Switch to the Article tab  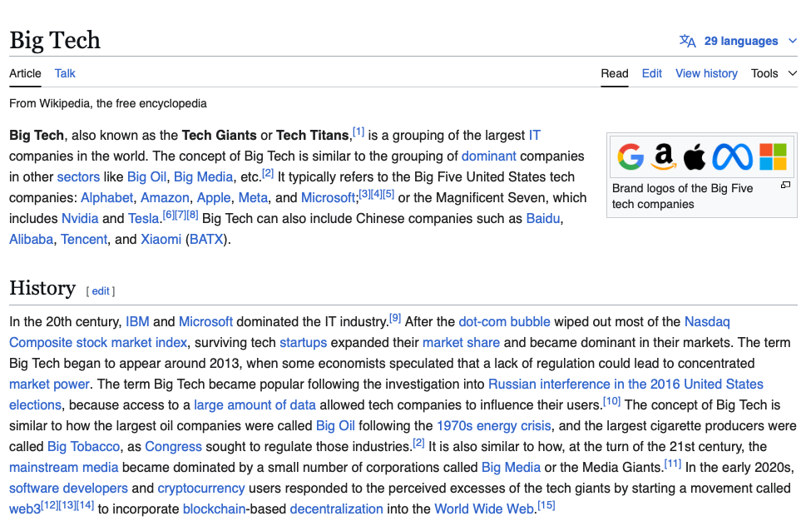(25, 73)
